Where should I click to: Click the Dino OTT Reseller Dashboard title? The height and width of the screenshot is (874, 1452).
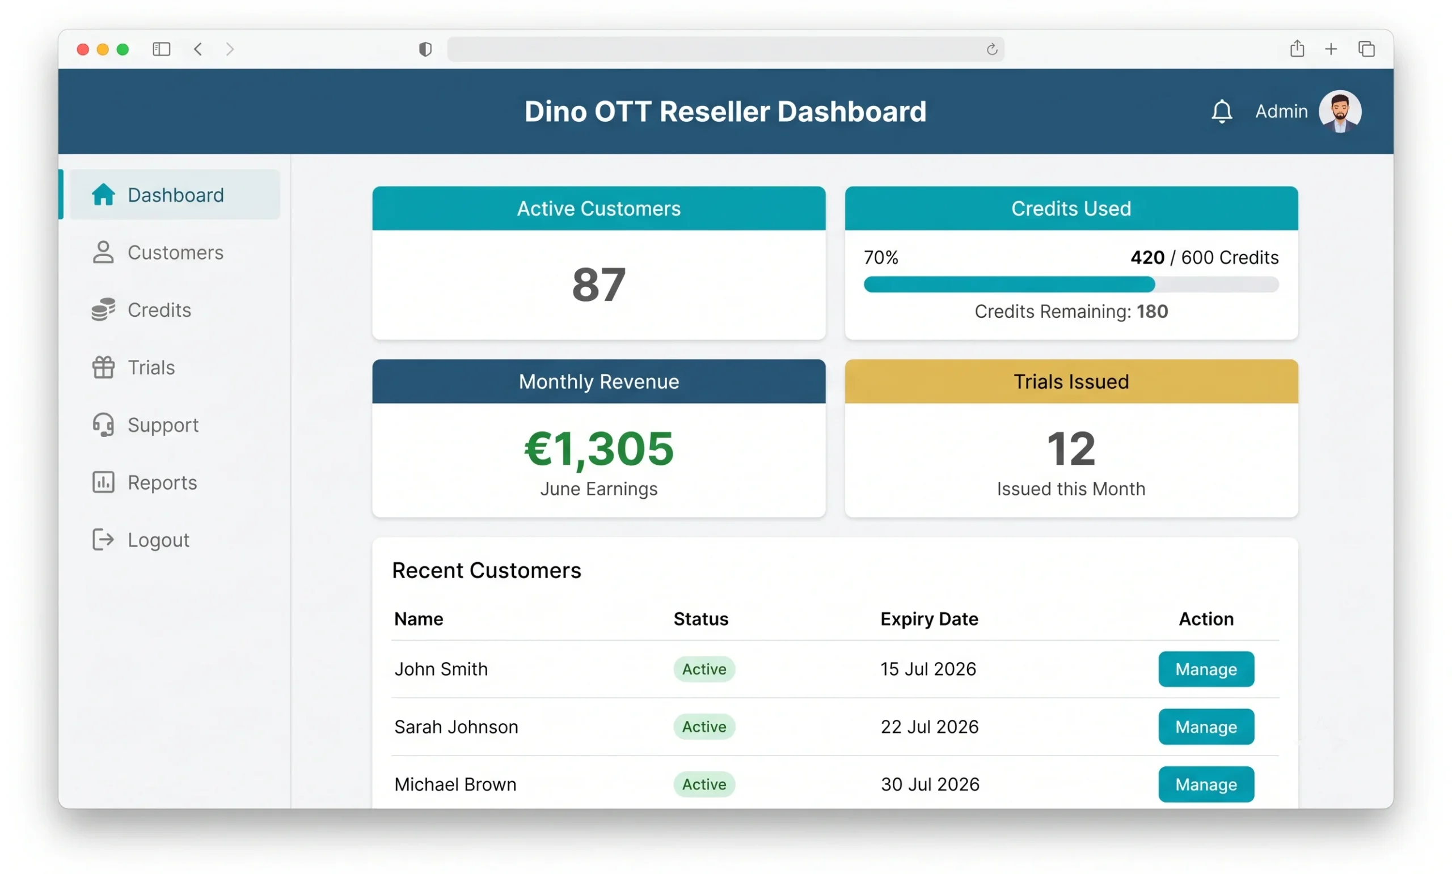click(725, 111)
